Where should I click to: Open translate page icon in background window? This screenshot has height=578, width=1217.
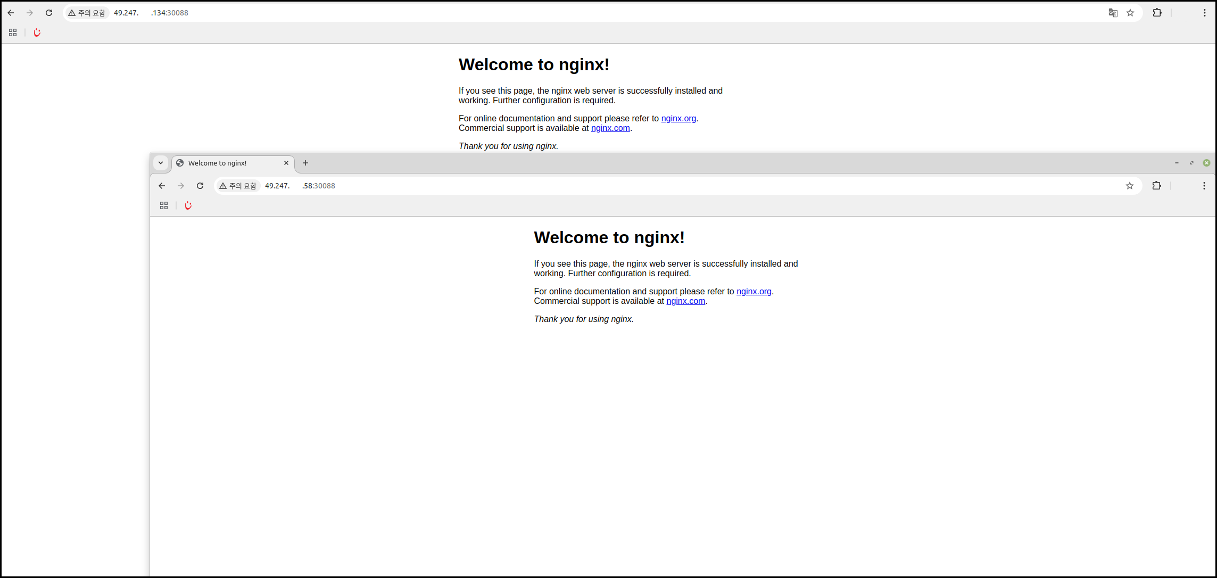1113,13
